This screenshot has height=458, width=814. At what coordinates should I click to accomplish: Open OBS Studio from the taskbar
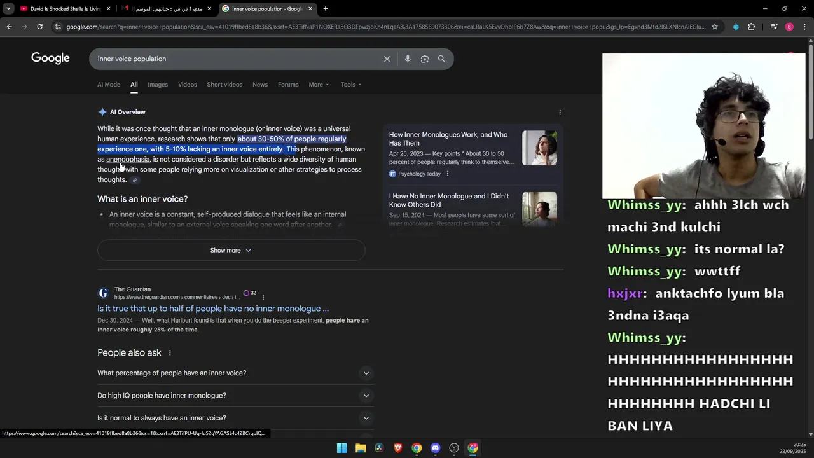(x=454, y=448)
